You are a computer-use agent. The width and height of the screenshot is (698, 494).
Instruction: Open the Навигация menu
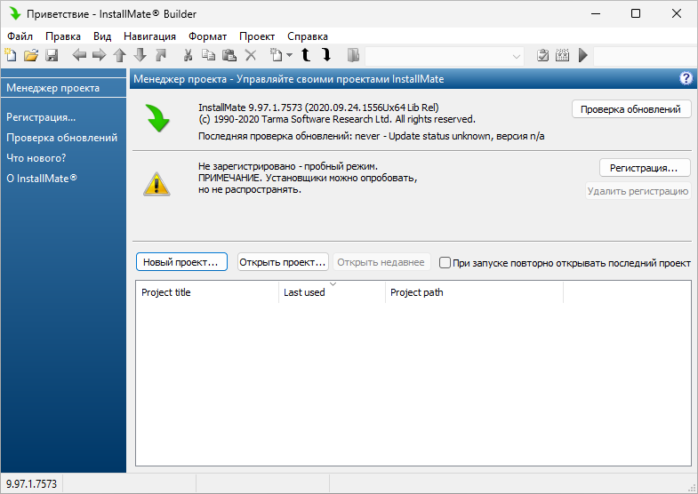(150, 36)
